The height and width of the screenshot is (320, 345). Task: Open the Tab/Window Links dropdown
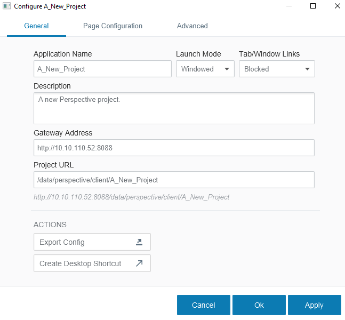pyautogui.click(x=277, y=69)
